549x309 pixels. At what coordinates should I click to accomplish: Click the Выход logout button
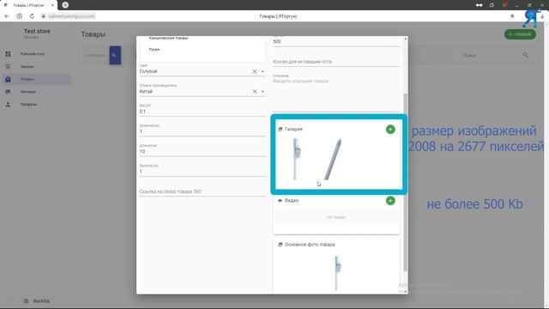point(37,301)
